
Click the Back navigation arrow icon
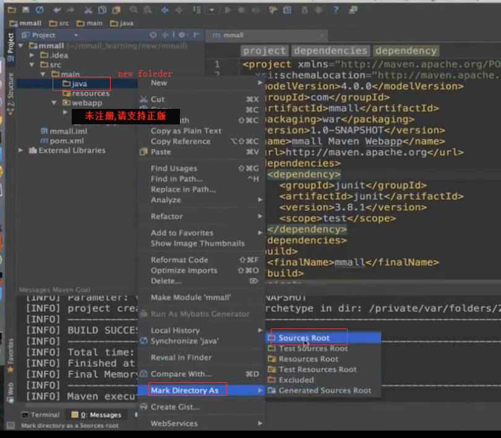(x=165, y=11)
